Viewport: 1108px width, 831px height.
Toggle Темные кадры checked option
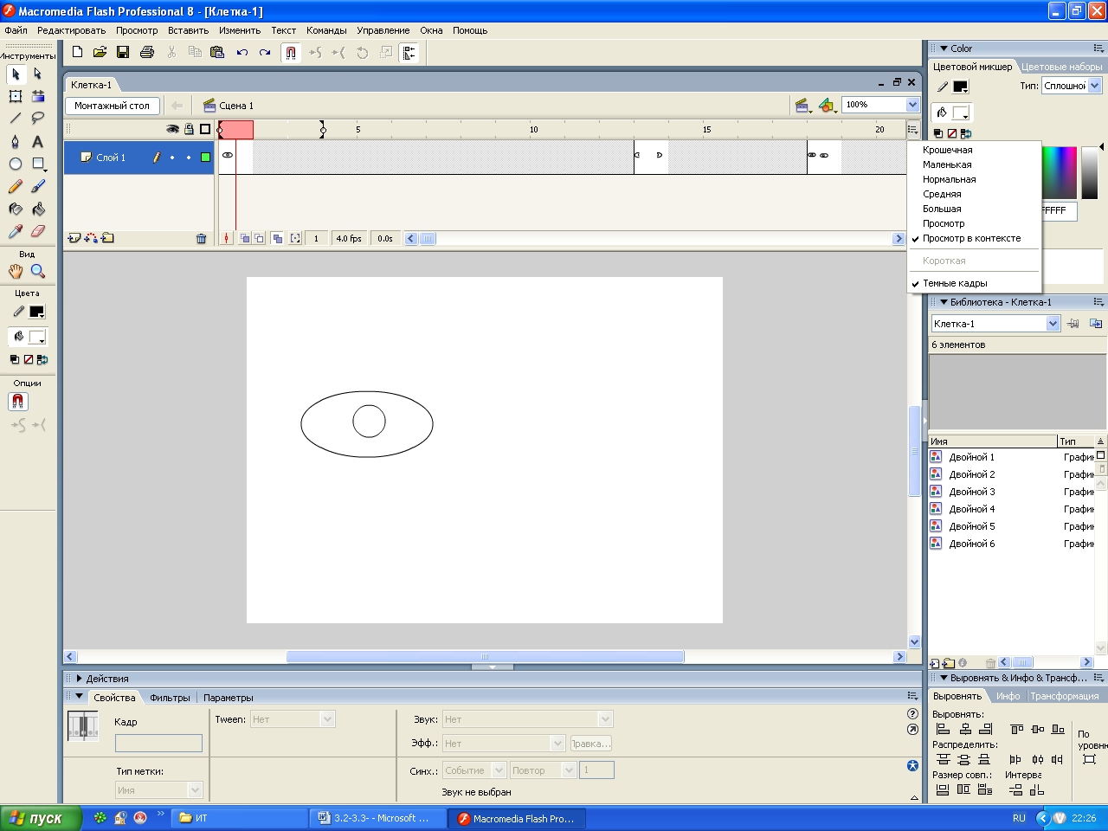coord(974,283)
